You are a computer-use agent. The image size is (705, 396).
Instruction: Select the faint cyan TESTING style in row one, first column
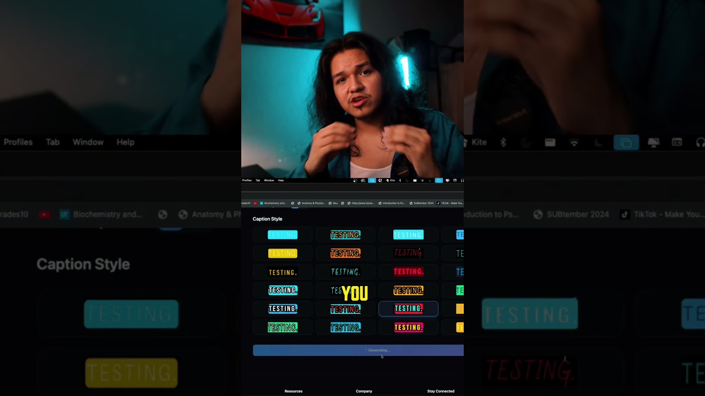coord(283,235)
